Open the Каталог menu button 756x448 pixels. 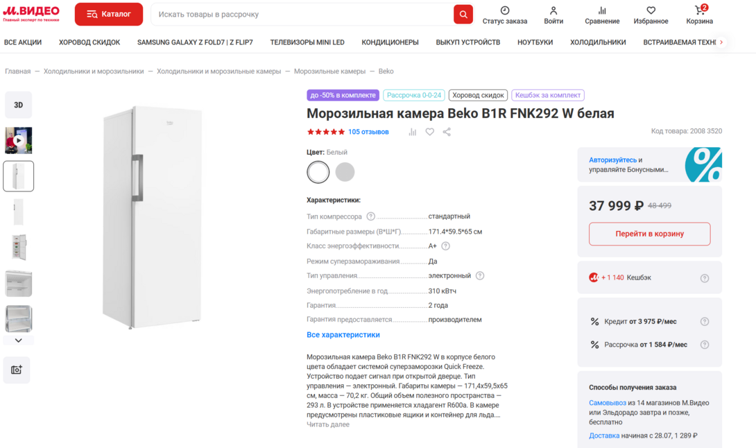tap(108, 14)
